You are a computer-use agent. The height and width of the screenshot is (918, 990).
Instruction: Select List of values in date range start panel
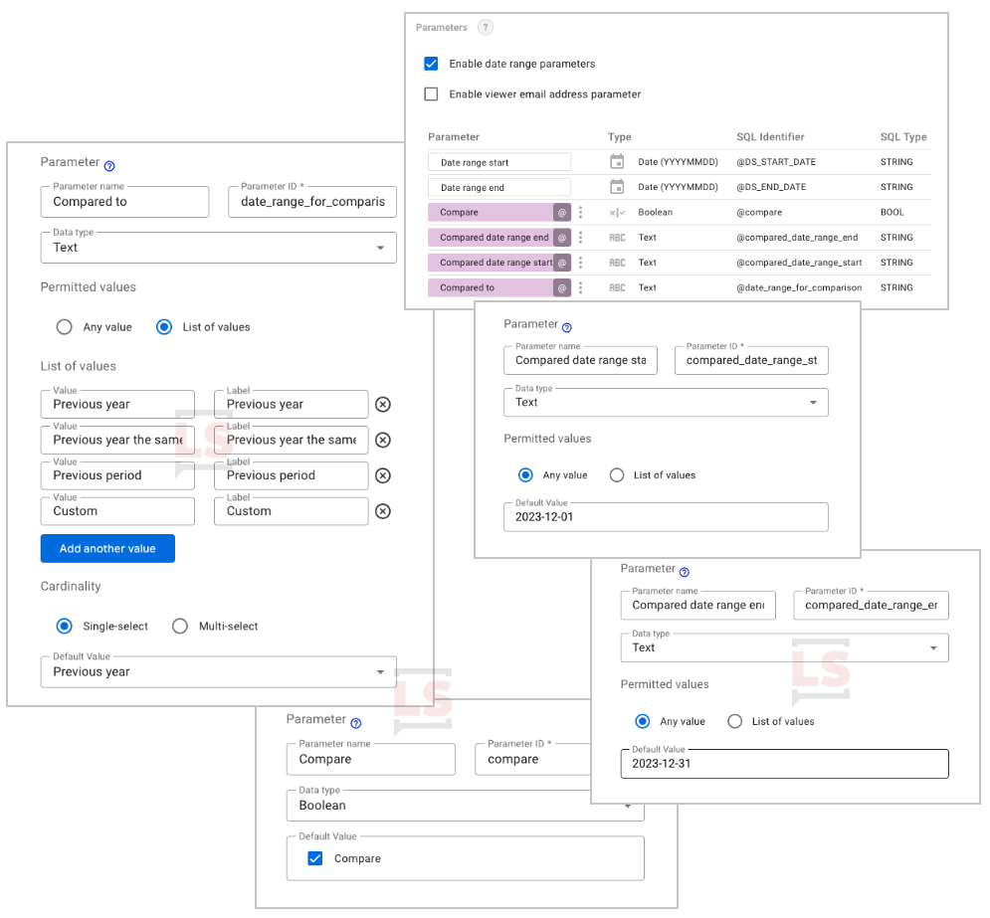(617, 475)
